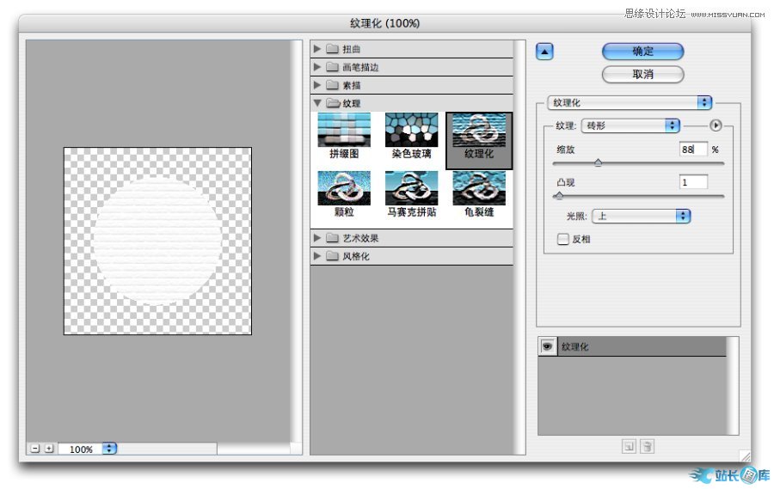Collapse the filter gallery thumbnails panel arrow
This screenshot has height=489, width=774.
544,52
